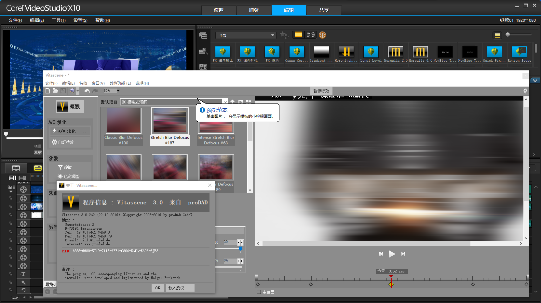Show video filters with the filmstrip icon

(x=298, y=35)
